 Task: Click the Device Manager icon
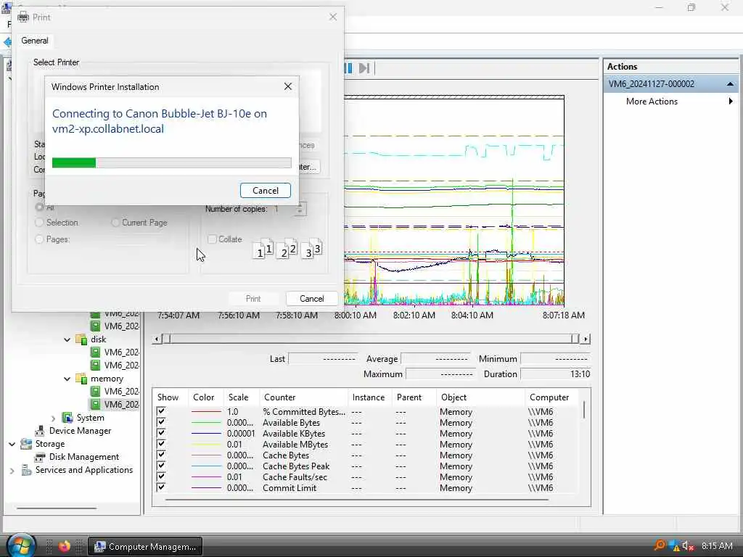(x=40, y=431)
